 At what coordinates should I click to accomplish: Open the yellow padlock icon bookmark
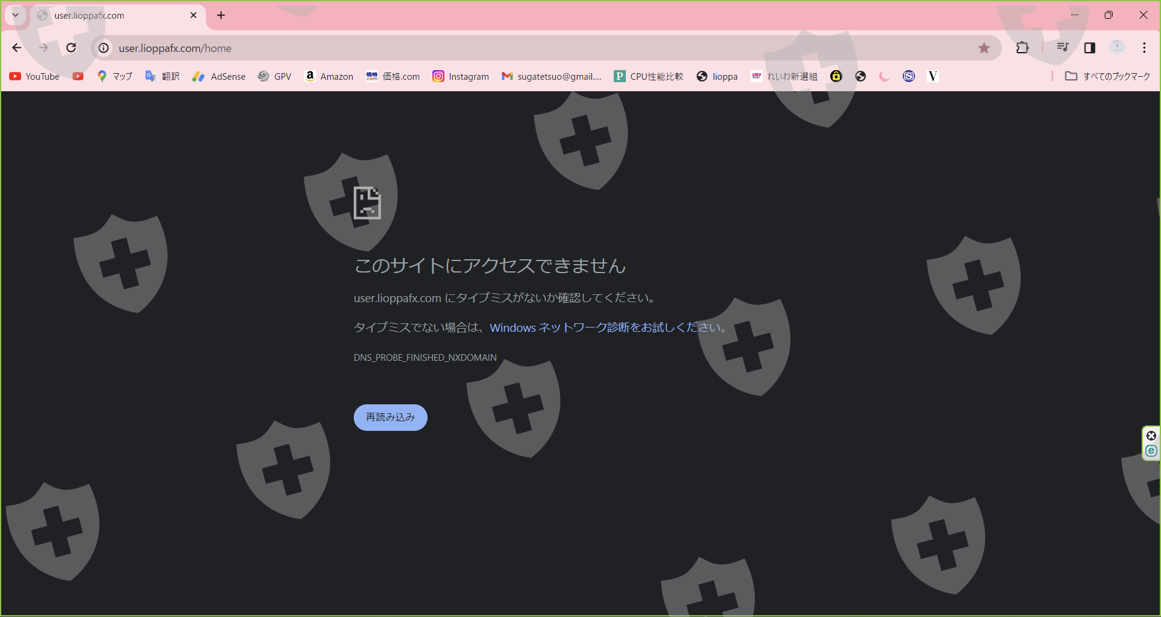point(836,76)
